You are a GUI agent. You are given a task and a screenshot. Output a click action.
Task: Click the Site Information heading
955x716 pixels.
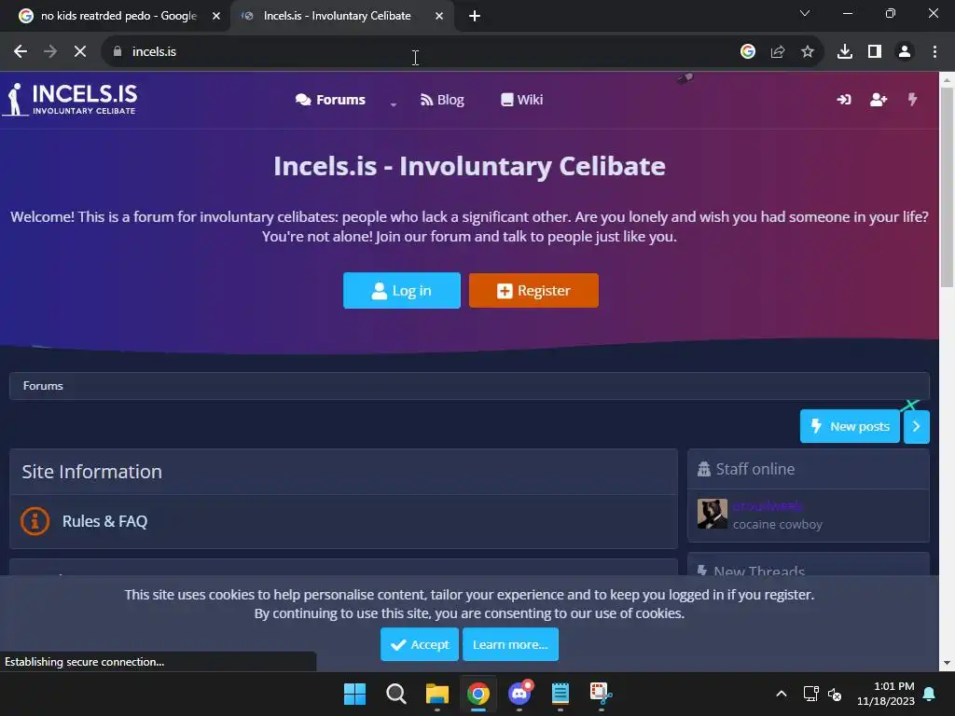pos(92,472)
